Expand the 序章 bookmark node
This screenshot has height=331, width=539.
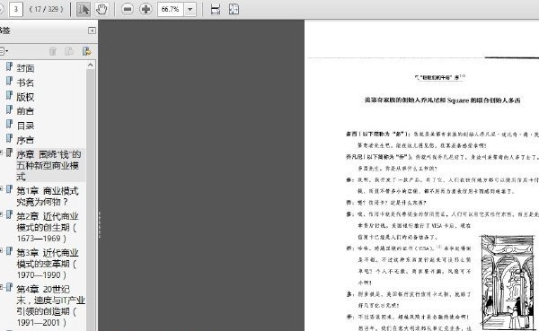click(2, 152)
